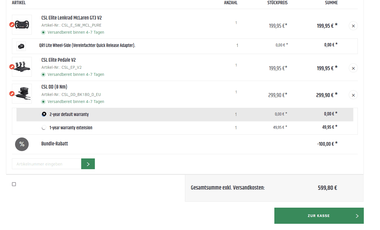Screen dimensions: 380x230
Task: Click the Artikelnummer eingeben input field
Action: click(x=47, y=164)
